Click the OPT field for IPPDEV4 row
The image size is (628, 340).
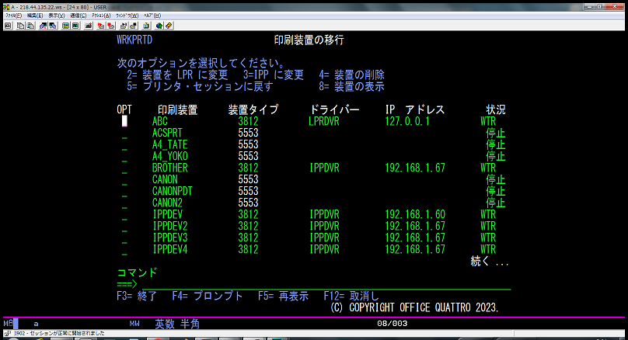[124, 249]
